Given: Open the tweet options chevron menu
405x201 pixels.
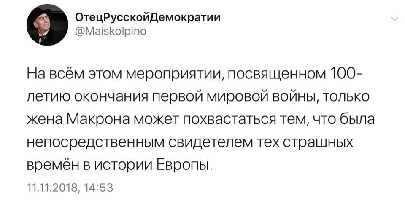Looking at the screenshot, I should click(395, 19).
